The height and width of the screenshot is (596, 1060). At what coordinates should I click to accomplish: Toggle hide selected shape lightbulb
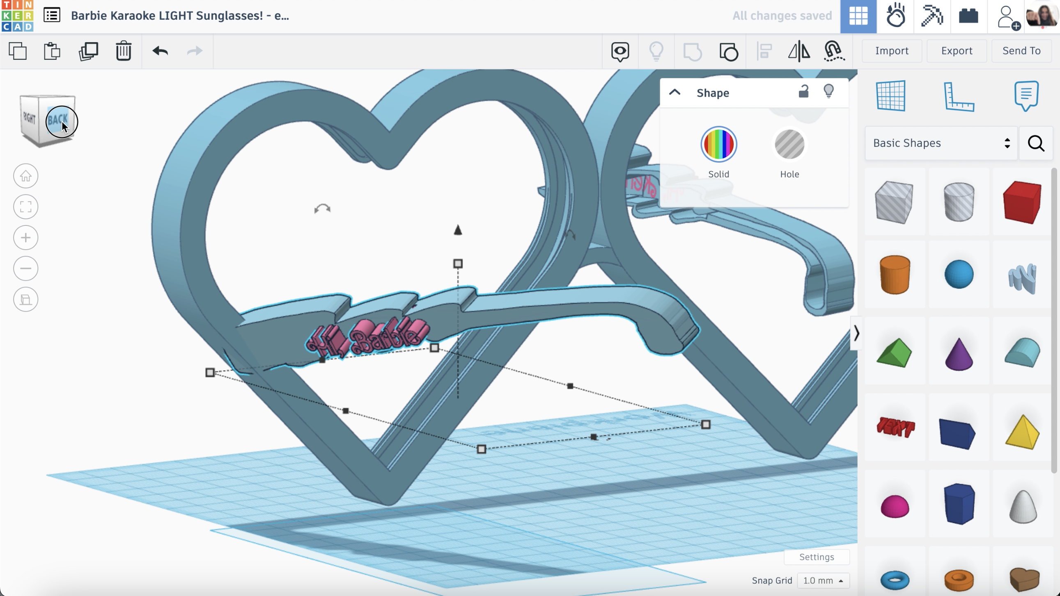pos(828,91)
